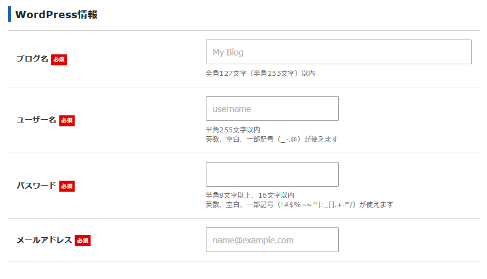Click the メールアドレス field showing name@example.com
This screenshot has width=487, height=279.
272,239
